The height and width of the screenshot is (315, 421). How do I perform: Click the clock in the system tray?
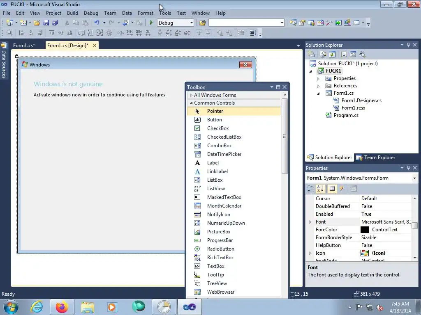click(x=400, y=307)
